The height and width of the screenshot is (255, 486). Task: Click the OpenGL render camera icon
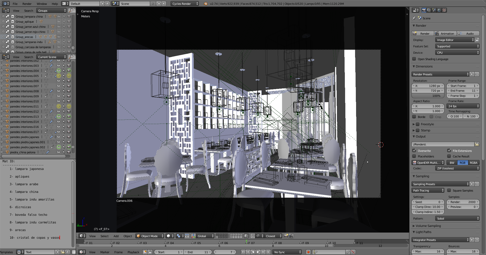(x=286, y=236)
